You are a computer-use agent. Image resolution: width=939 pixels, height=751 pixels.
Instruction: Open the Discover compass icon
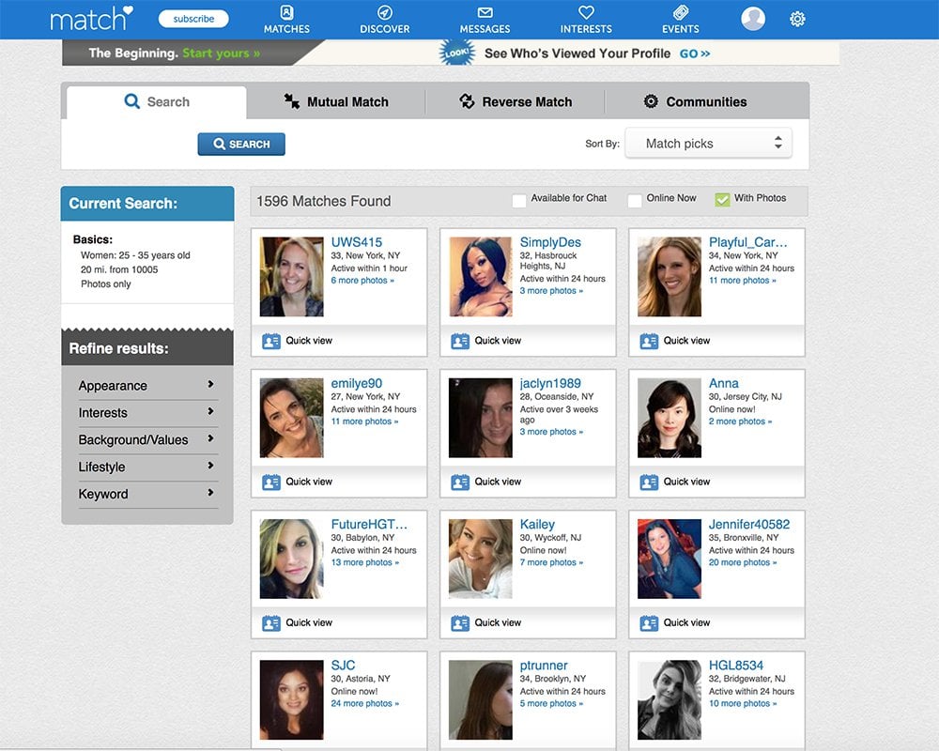point(384,13)
